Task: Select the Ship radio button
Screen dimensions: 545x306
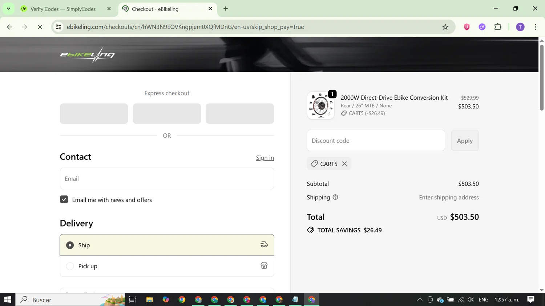Action: tap(70, 245)
